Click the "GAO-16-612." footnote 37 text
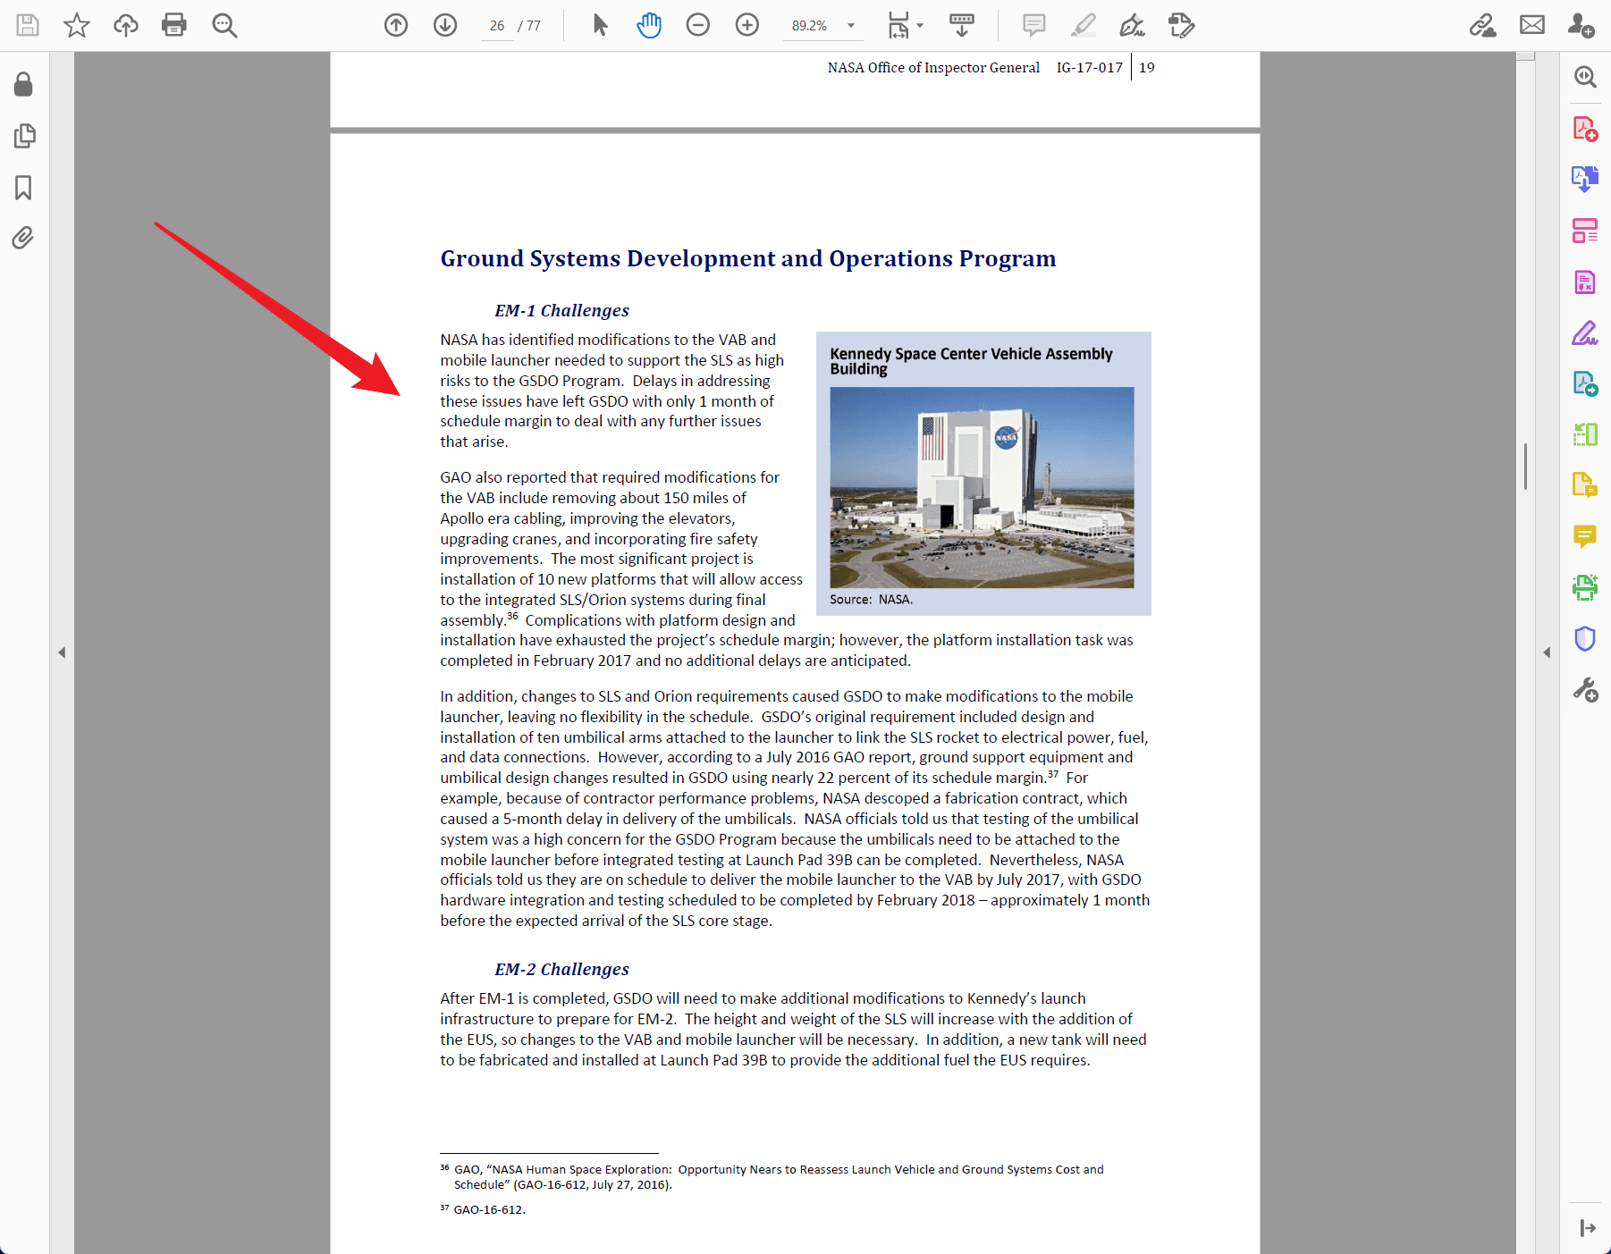This screenshot has height=1254, width=1611. 489,1210
